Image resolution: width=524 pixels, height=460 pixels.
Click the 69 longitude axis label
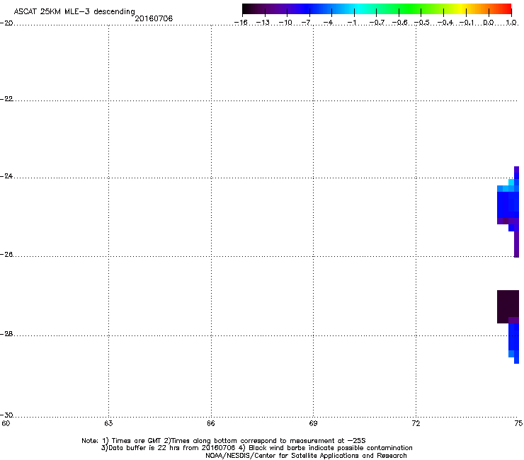coord(313,423)
